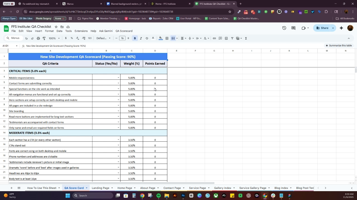
Task: Open text rotation dropdown
Action: [x=206, y=38]
